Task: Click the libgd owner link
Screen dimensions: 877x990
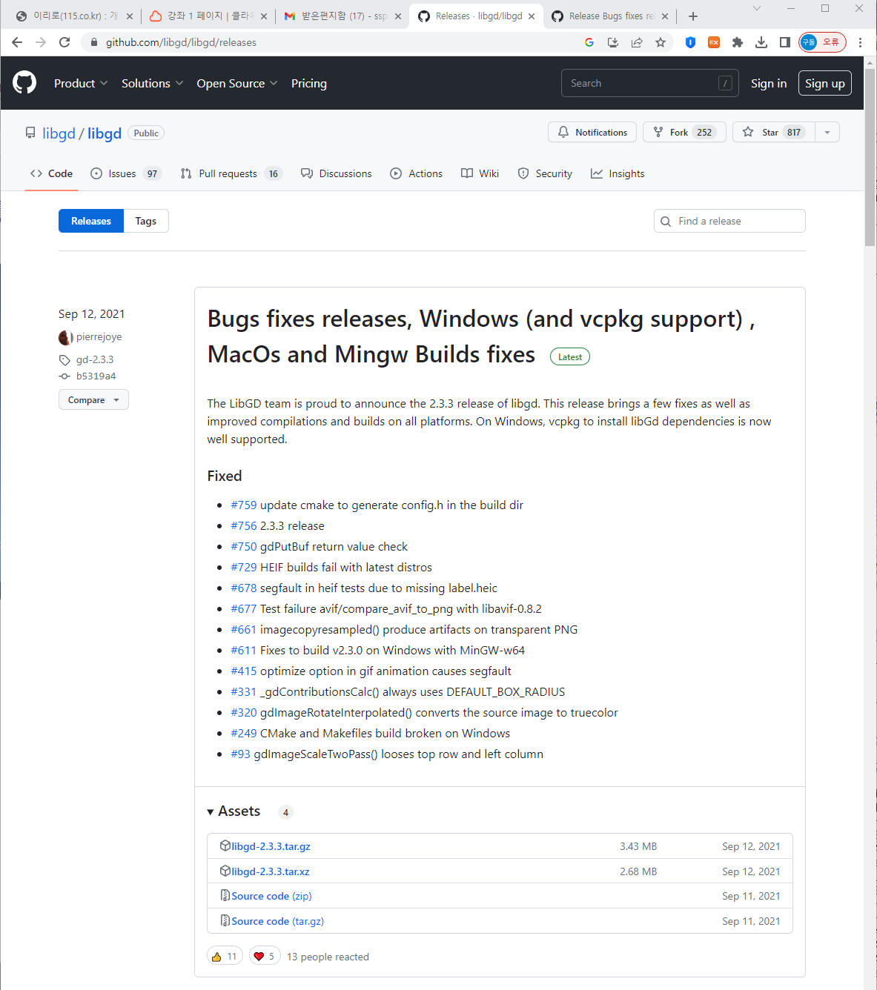Action: pos(59,133)
